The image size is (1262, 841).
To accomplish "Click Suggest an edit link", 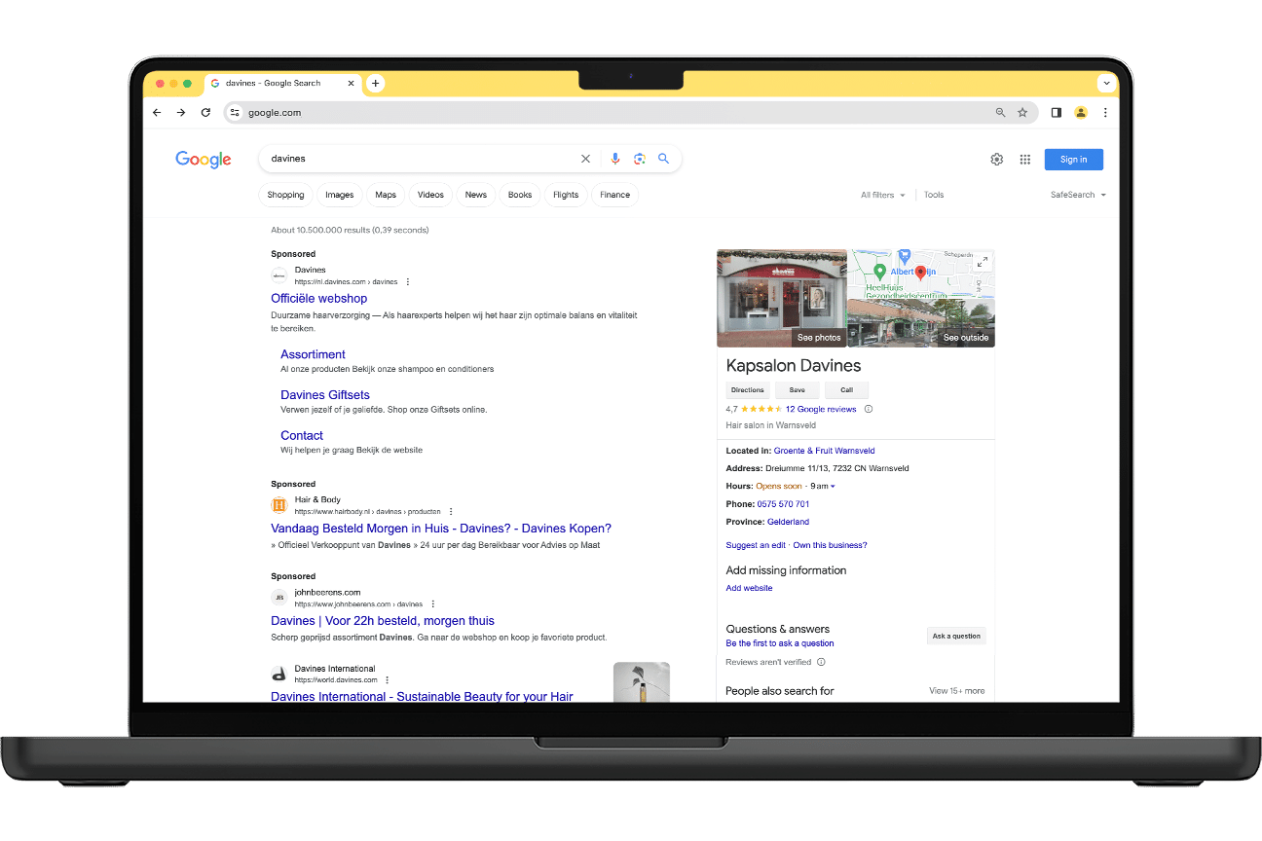I will pos(756,546).
